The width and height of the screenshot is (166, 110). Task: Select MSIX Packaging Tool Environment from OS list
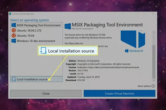tap(39, 25)
